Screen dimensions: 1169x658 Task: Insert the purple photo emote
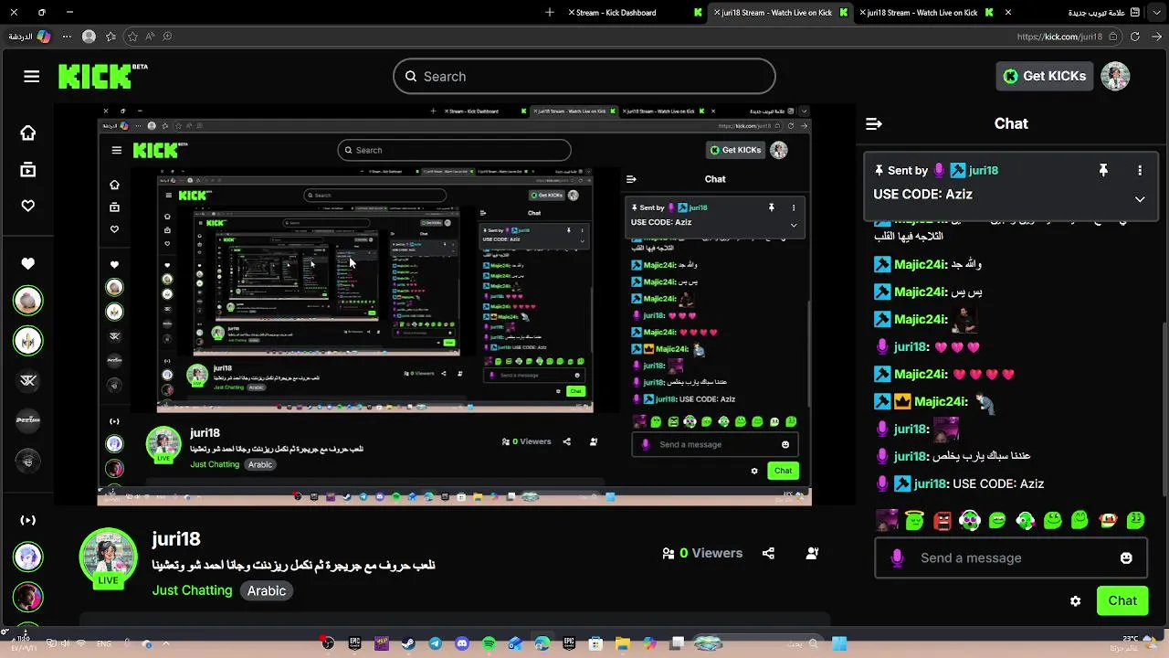point(887,521)
